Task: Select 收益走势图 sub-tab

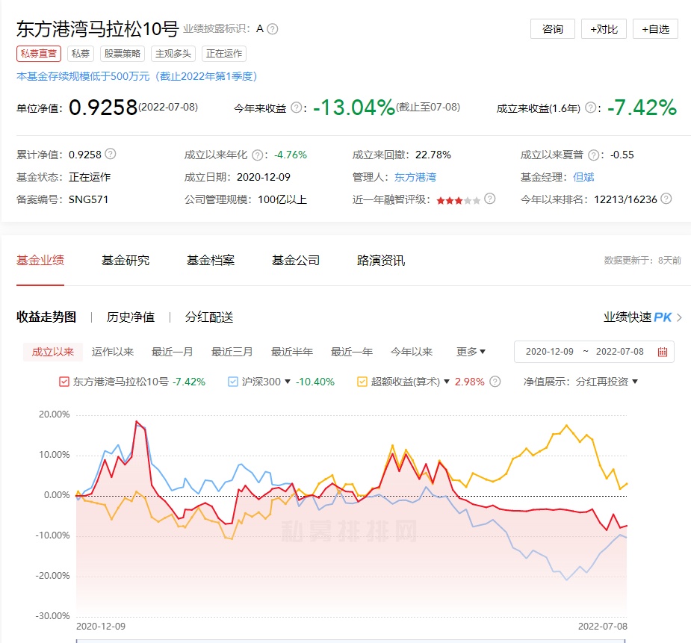Action: point(46,317)
